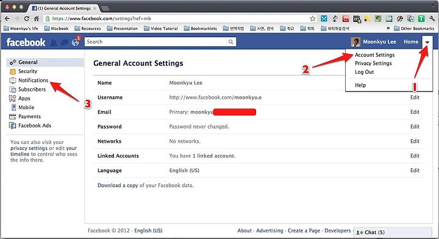Toggle the account dropdown arrow
The image size is (439, 239).
pyautogui.click(x=427, y=42)
